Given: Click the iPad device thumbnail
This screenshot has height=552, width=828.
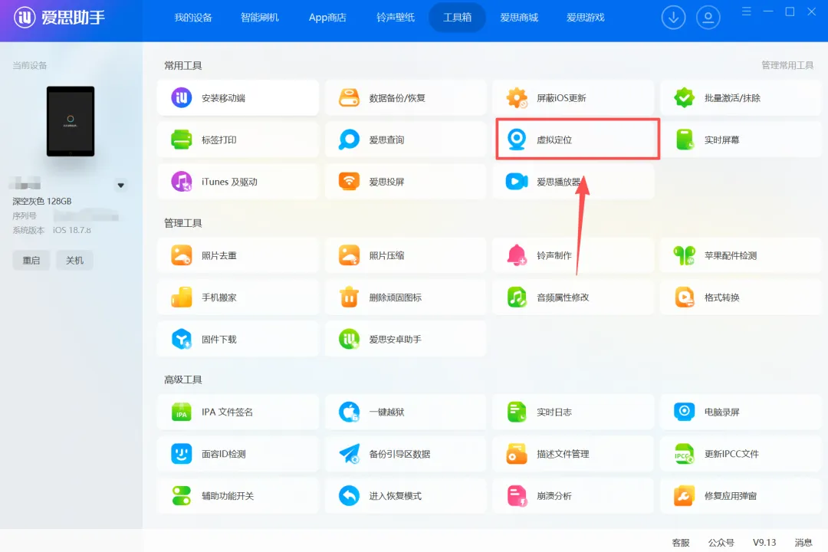Looking at the screenshot, I should [x=71, y=121].
